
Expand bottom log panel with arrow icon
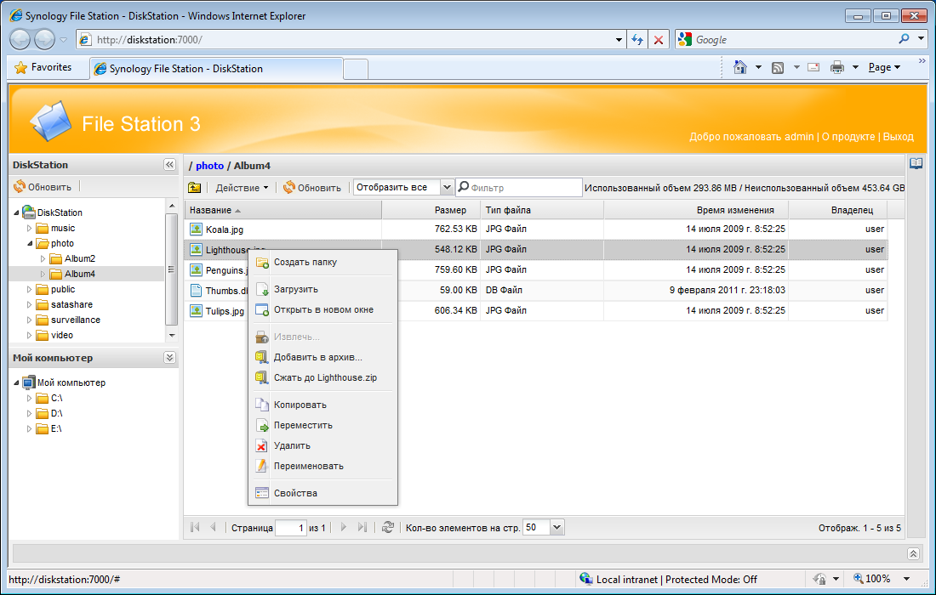tap(913, 553)
